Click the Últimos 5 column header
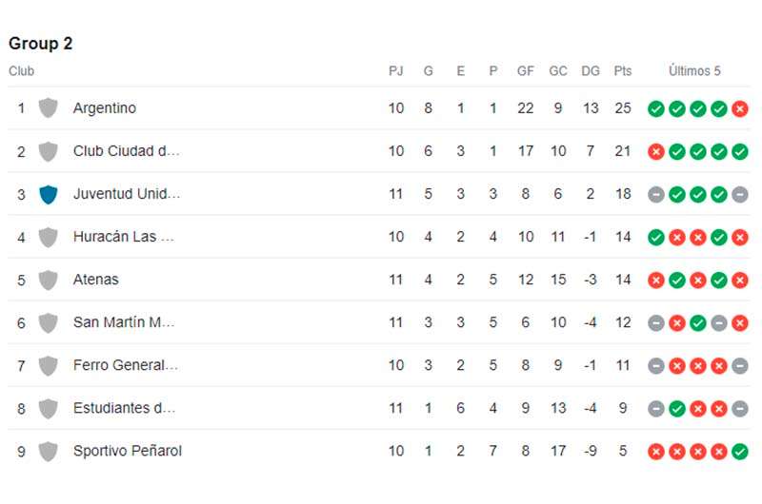Viewport: 762px width, 504px height. pos(694,70)
